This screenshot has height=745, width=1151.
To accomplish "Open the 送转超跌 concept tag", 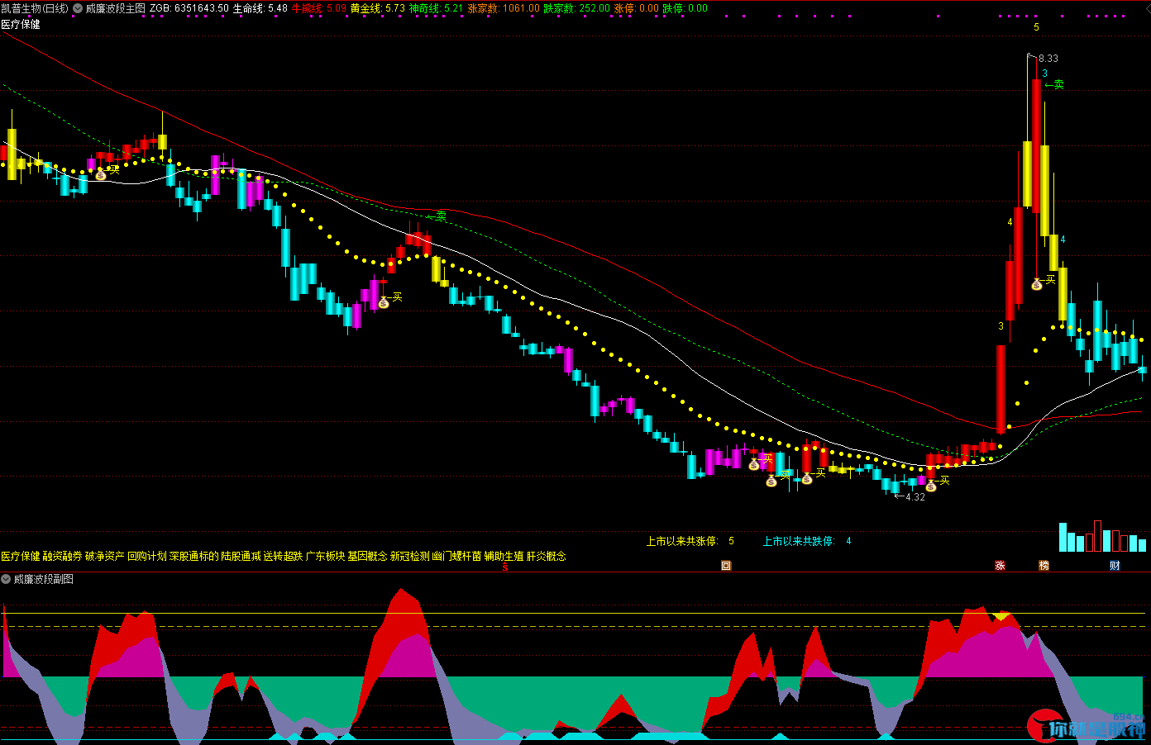I will [x=284, y=557].
